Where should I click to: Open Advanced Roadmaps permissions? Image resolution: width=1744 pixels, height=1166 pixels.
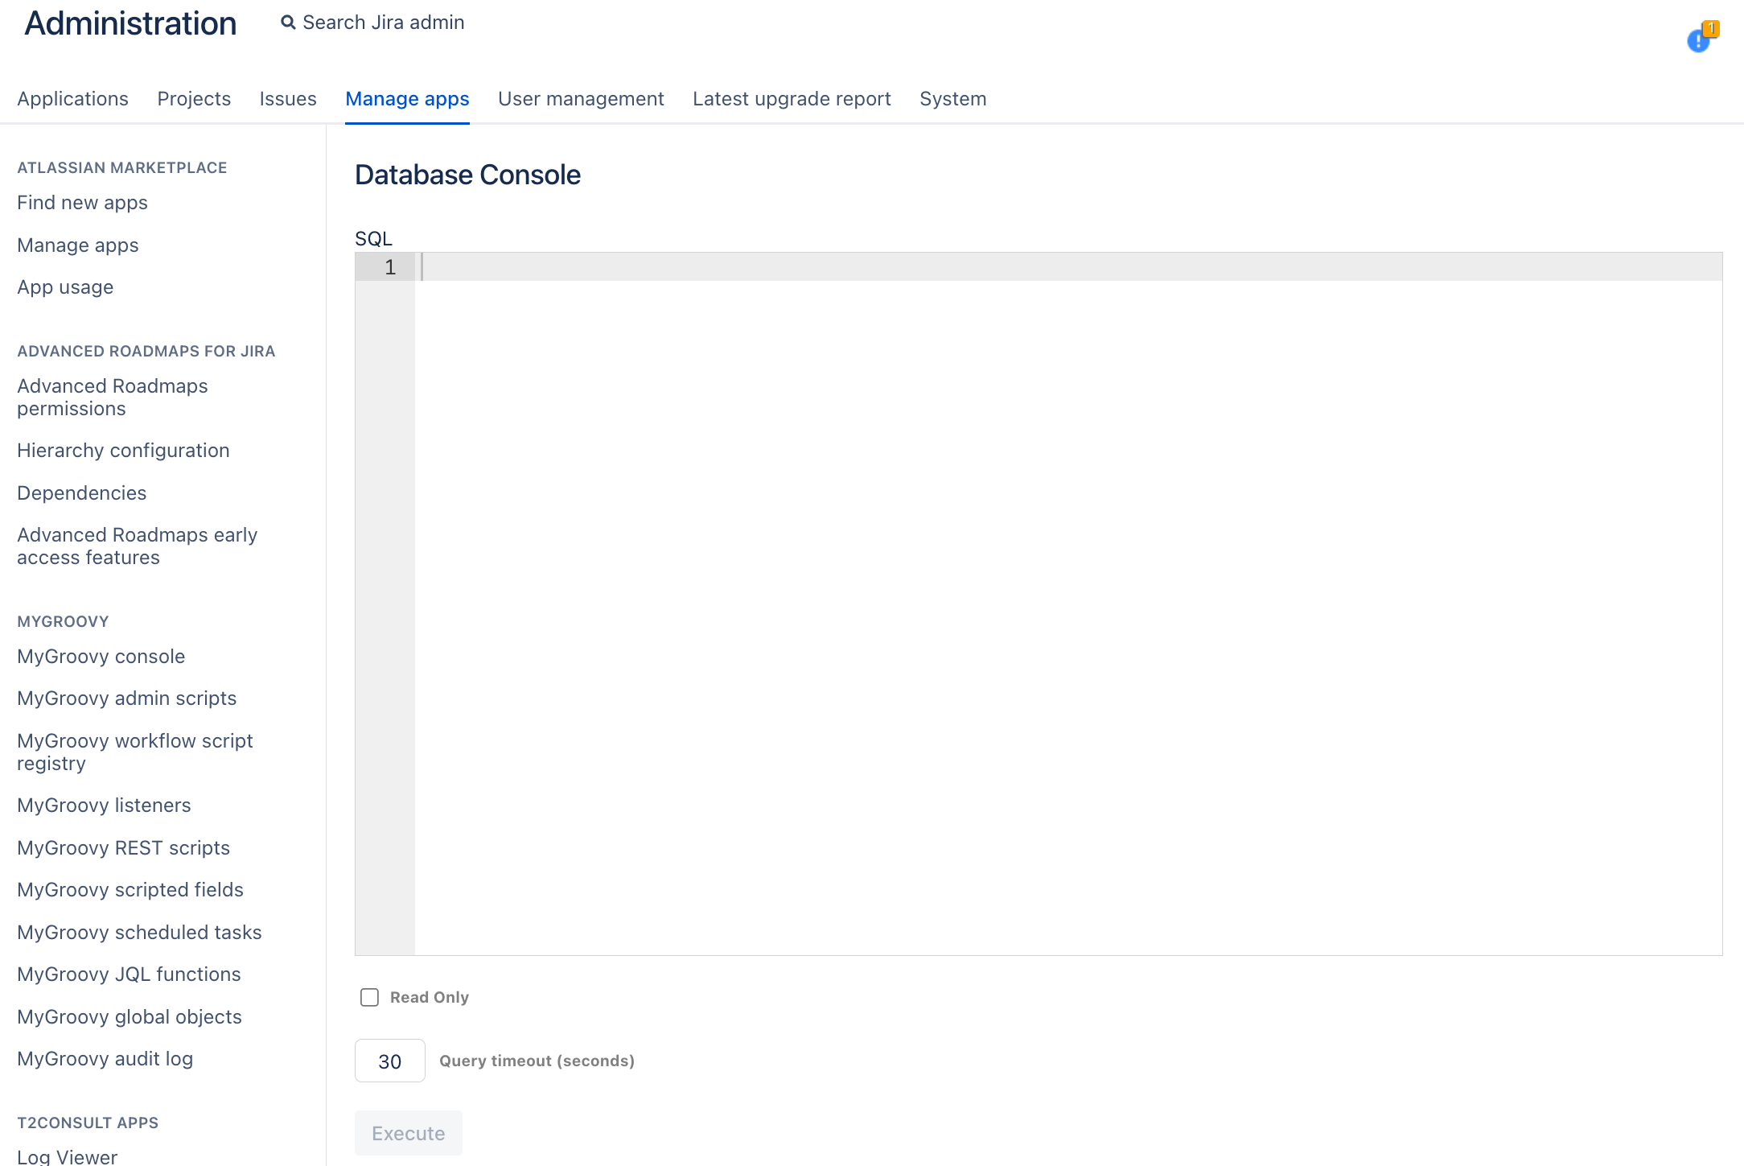(112, 397)
